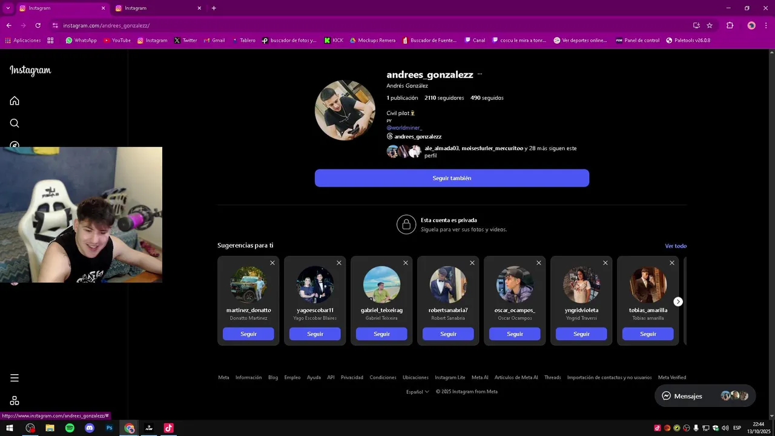Open Aplicaciones bookmark

tap(23, 41)
